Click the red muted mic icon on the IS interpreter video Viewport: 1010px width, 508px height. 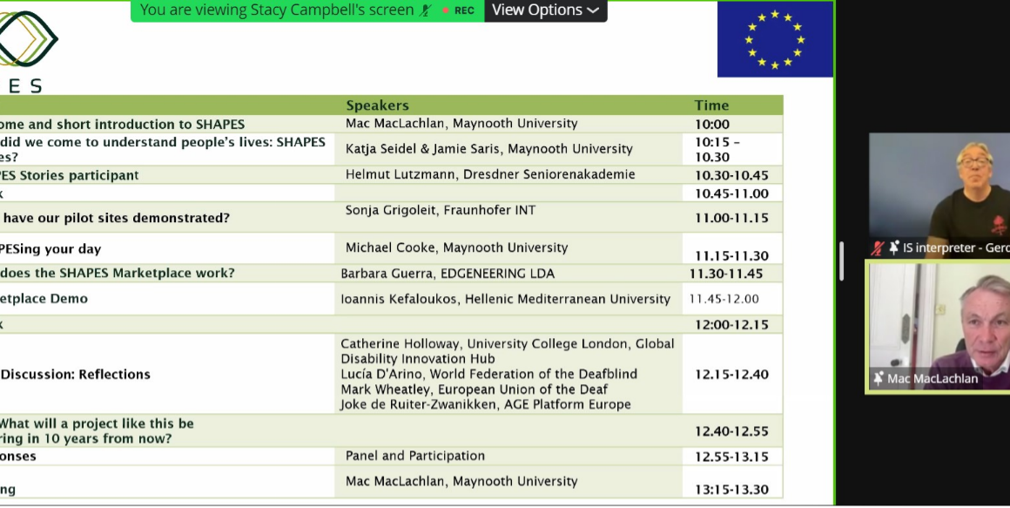tap(878, 247)
